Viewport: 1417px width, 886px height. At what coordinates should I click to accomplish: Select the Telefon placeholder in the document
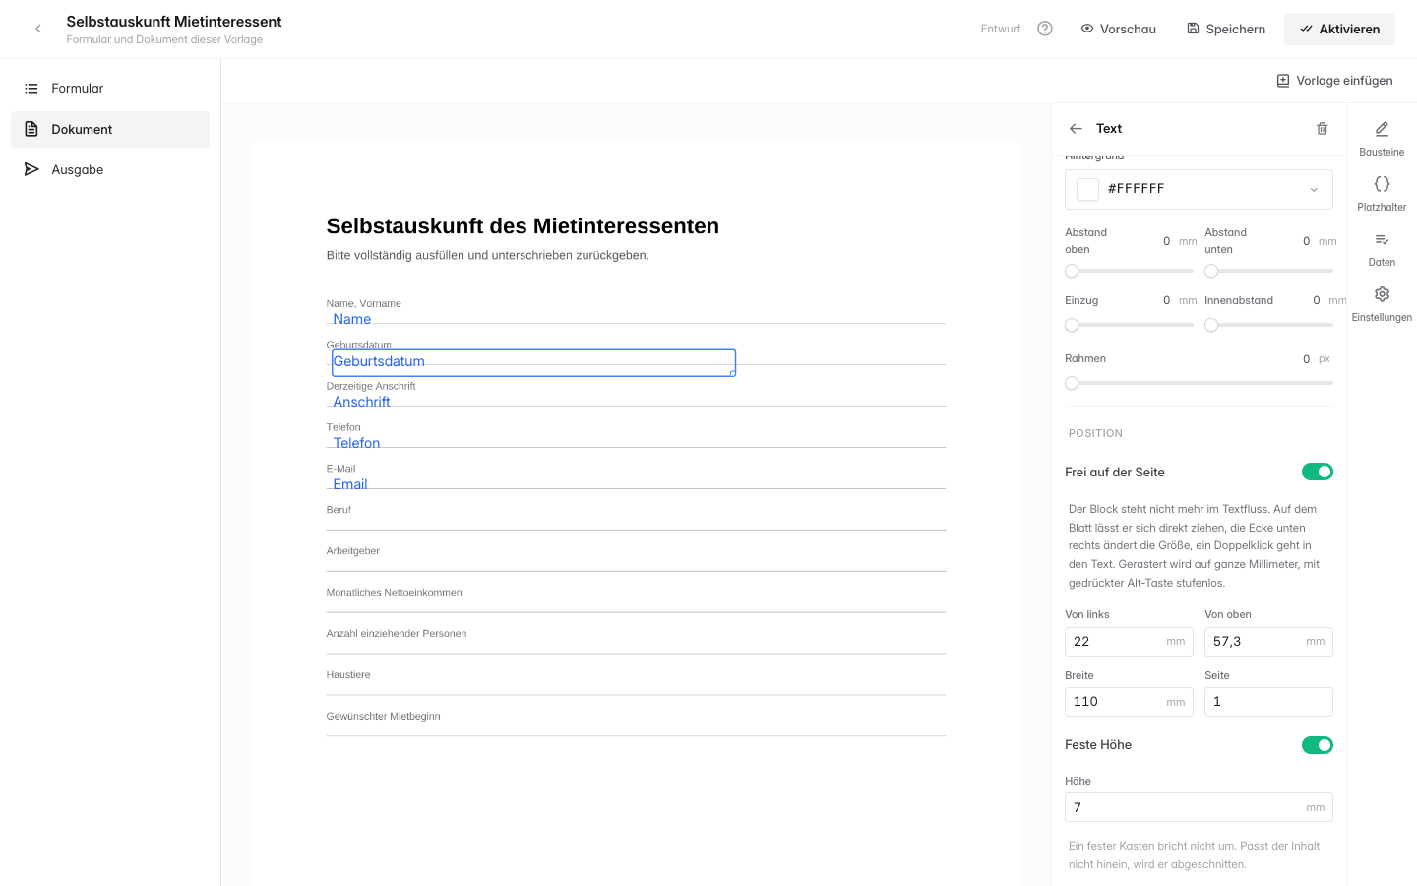click(356, 443)
